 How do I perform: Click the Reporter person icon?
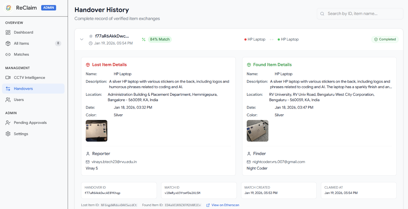[x=88, y=154]
